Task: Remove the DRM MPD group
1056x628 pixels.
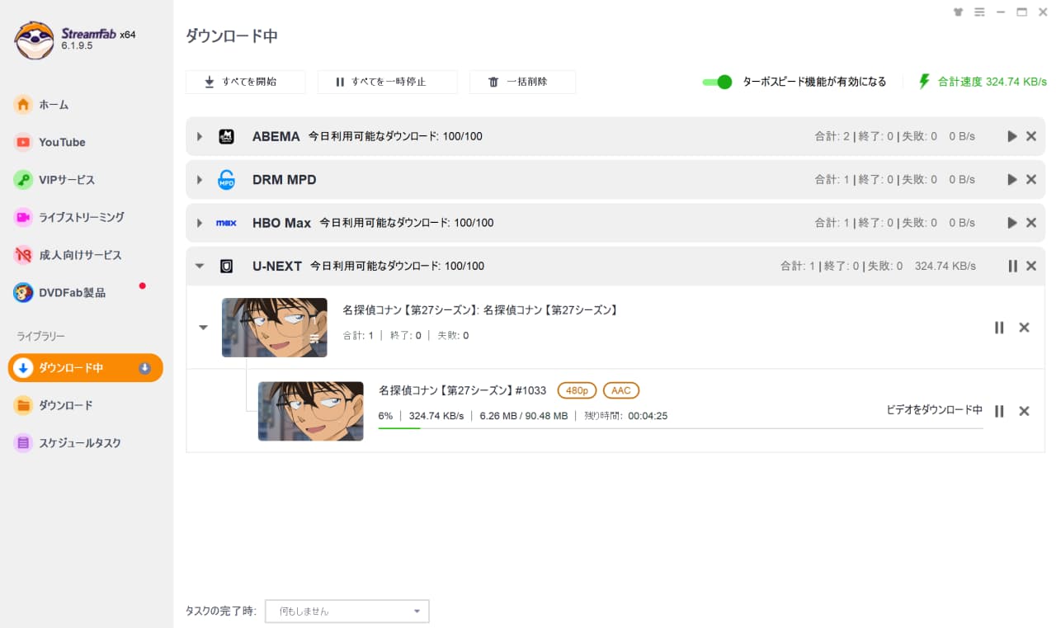Action: (1031, 179)
